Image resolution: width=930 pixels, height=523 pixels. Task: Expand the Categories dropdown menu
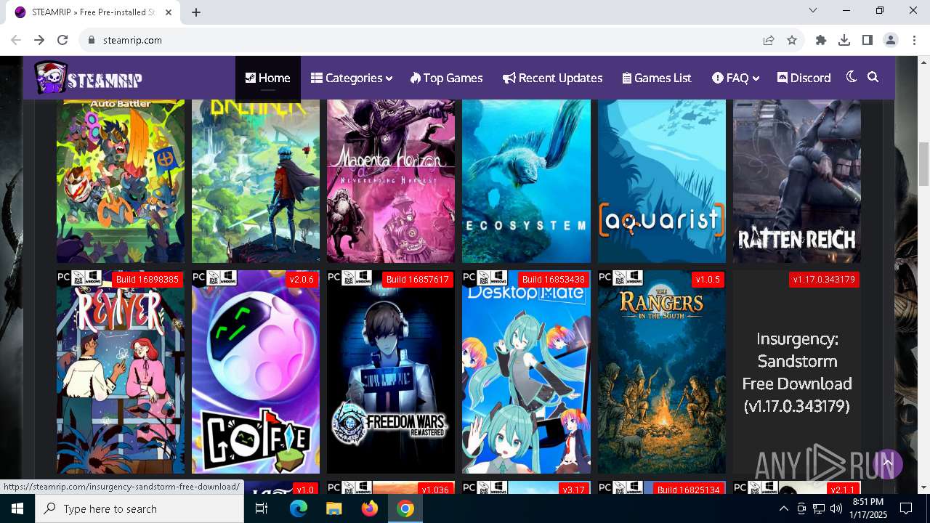(352, 78)
